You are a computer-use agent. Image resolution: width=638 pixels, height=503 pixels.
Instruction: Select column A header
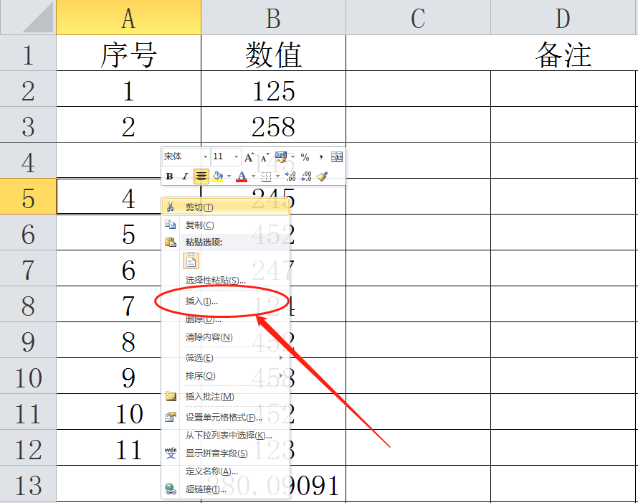pos(128,17)
